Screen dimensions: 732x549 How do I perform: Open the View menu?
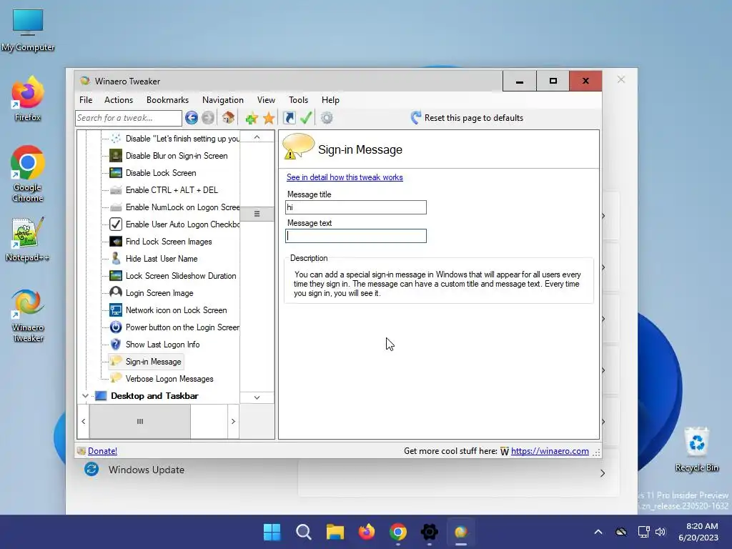coord(266,100)
